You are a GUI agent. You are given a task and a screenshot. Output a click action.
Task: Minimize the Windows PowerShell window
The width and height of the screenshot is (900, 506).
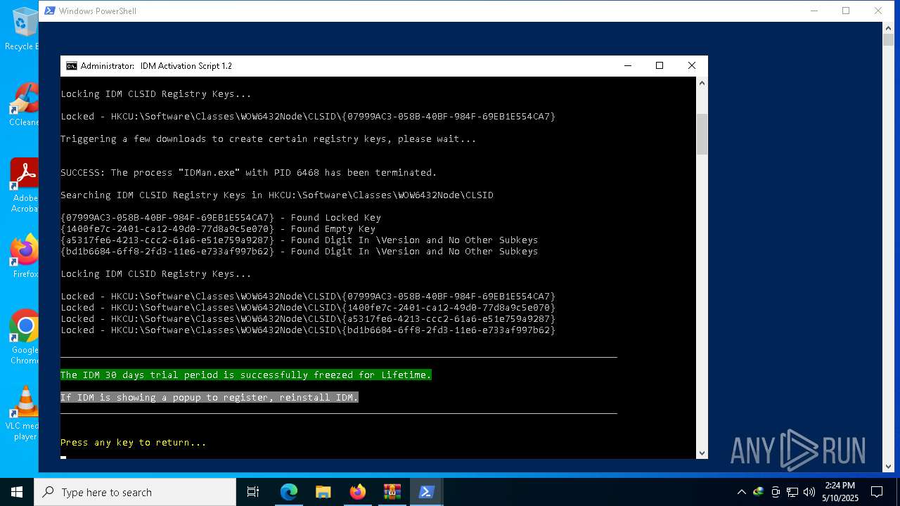coord(814,11)
